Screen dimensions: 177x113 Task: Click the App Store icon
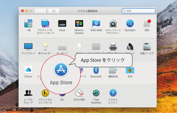tap(61, 70)
